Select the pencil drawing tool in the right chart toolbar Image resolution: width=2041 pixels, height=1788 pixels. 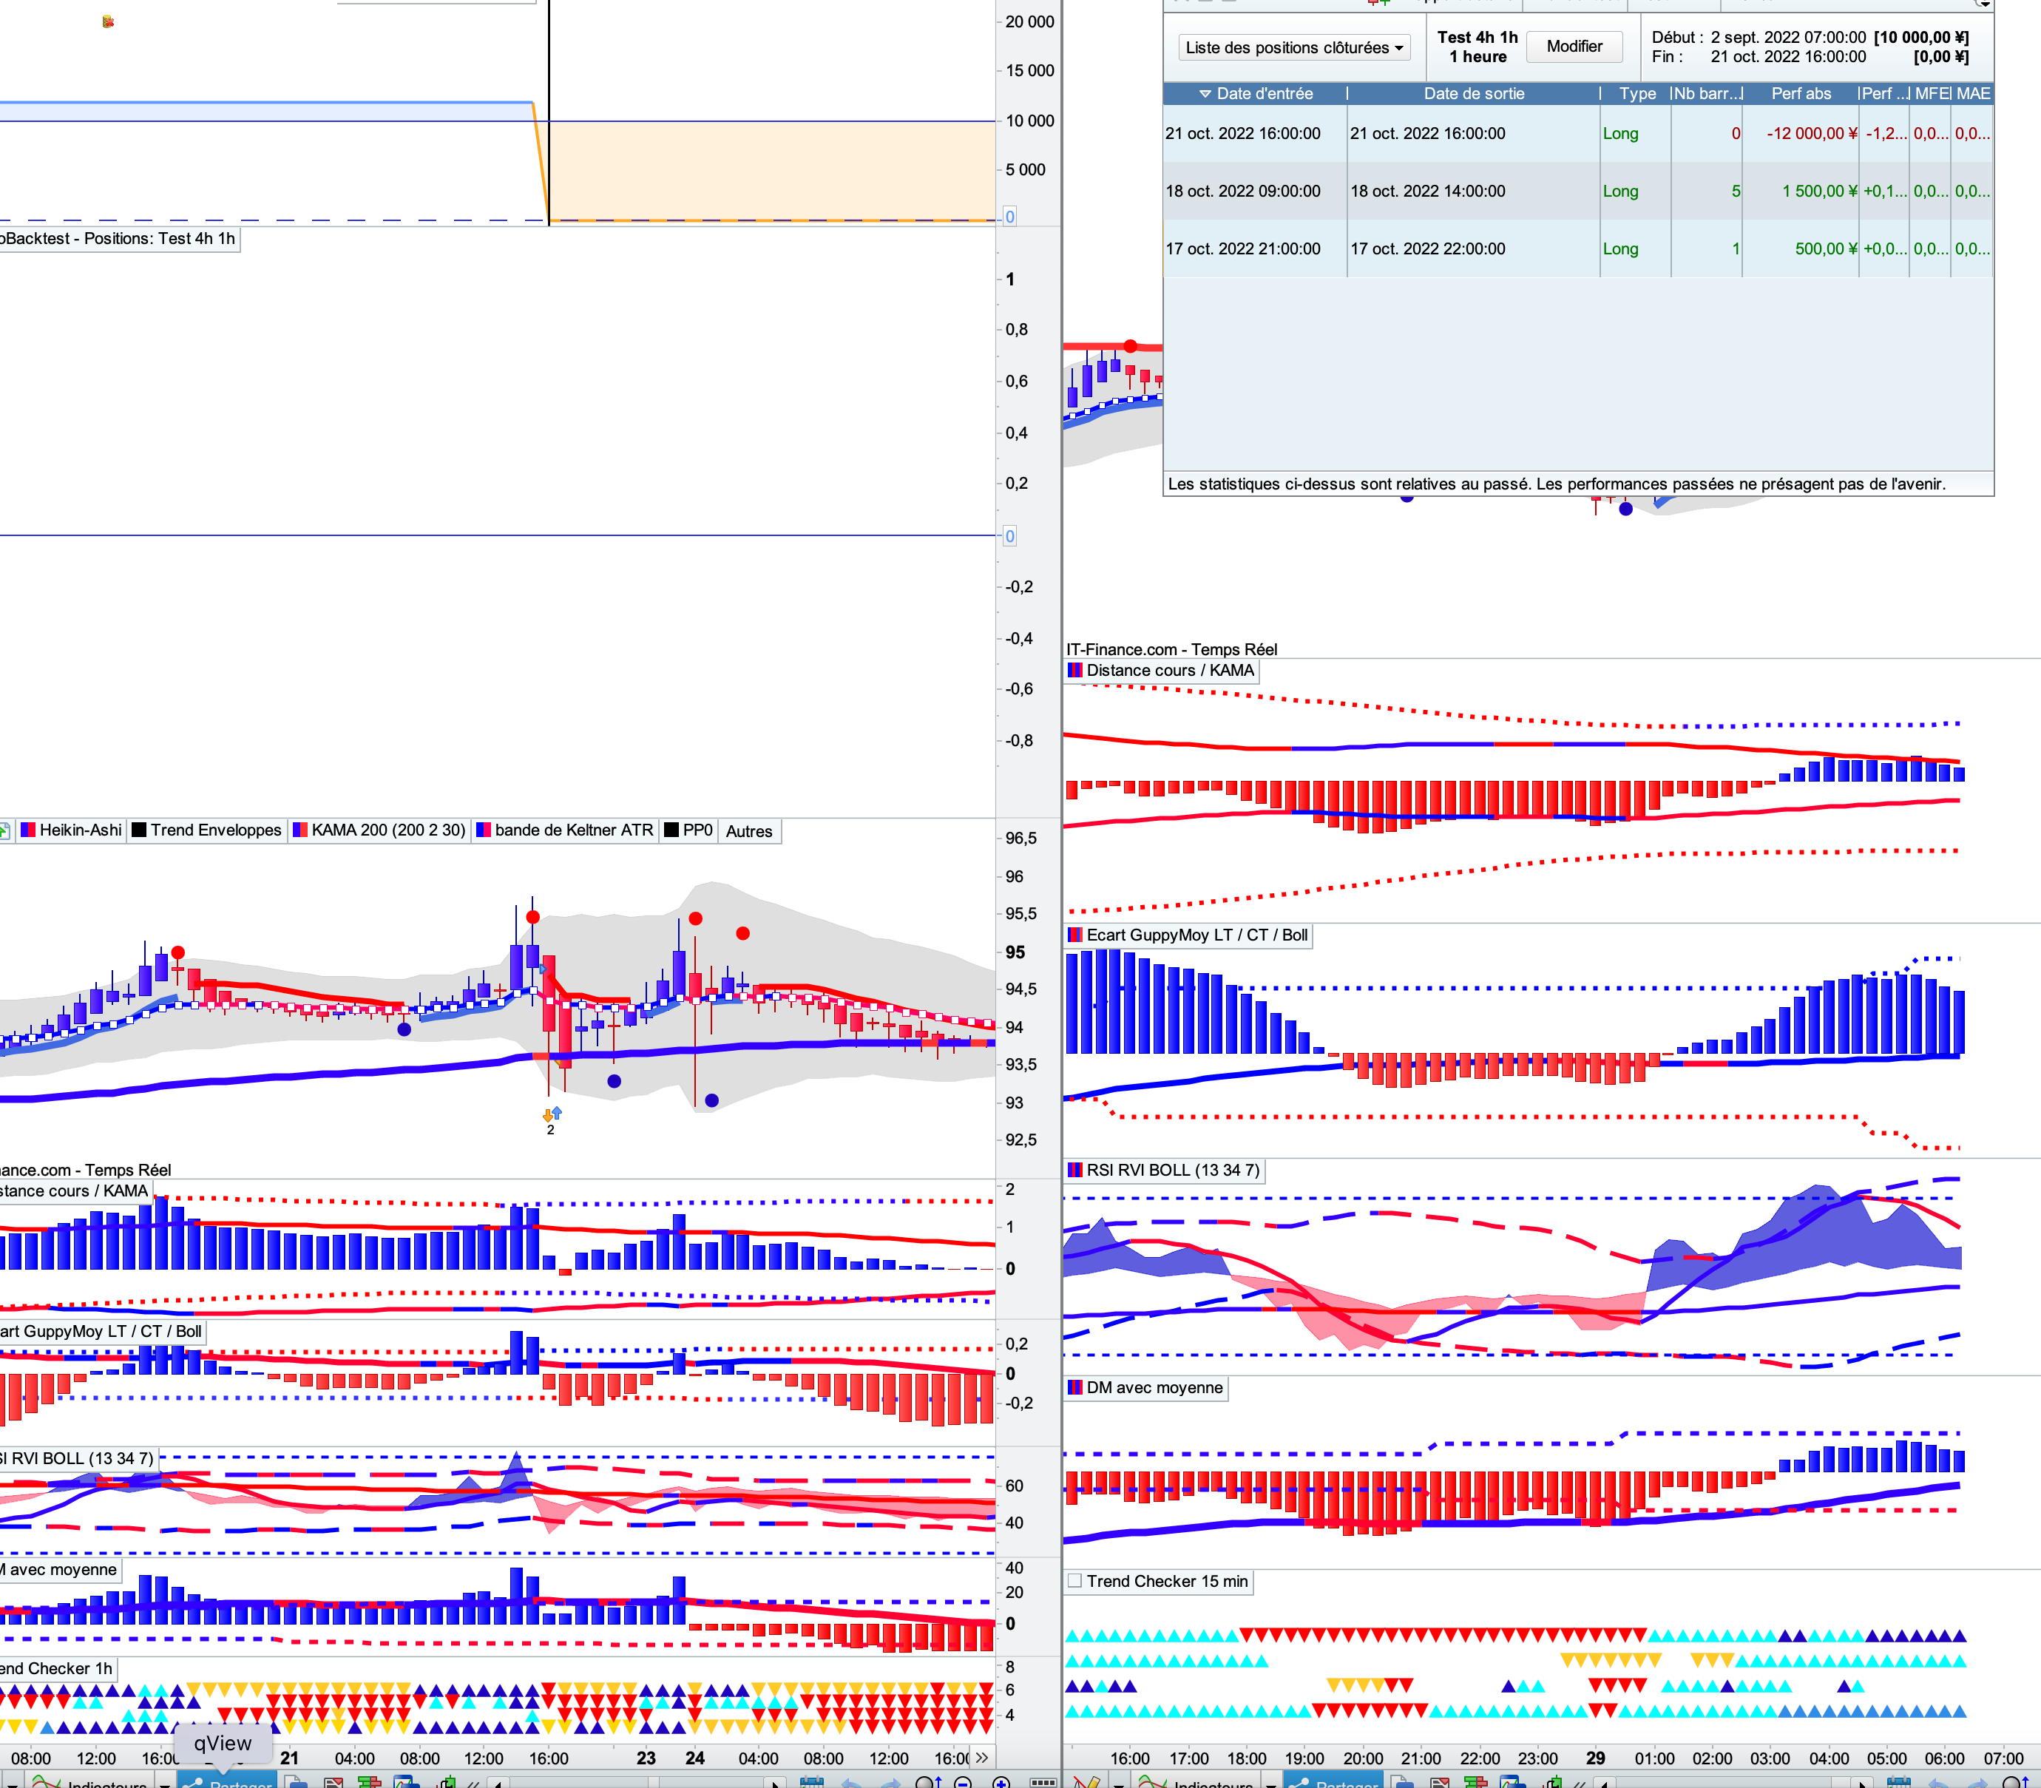(x=1086, y=1782)
